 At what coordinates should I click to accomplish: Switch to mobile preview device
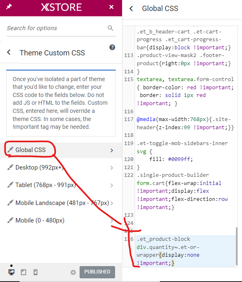[x=36, y=272]
